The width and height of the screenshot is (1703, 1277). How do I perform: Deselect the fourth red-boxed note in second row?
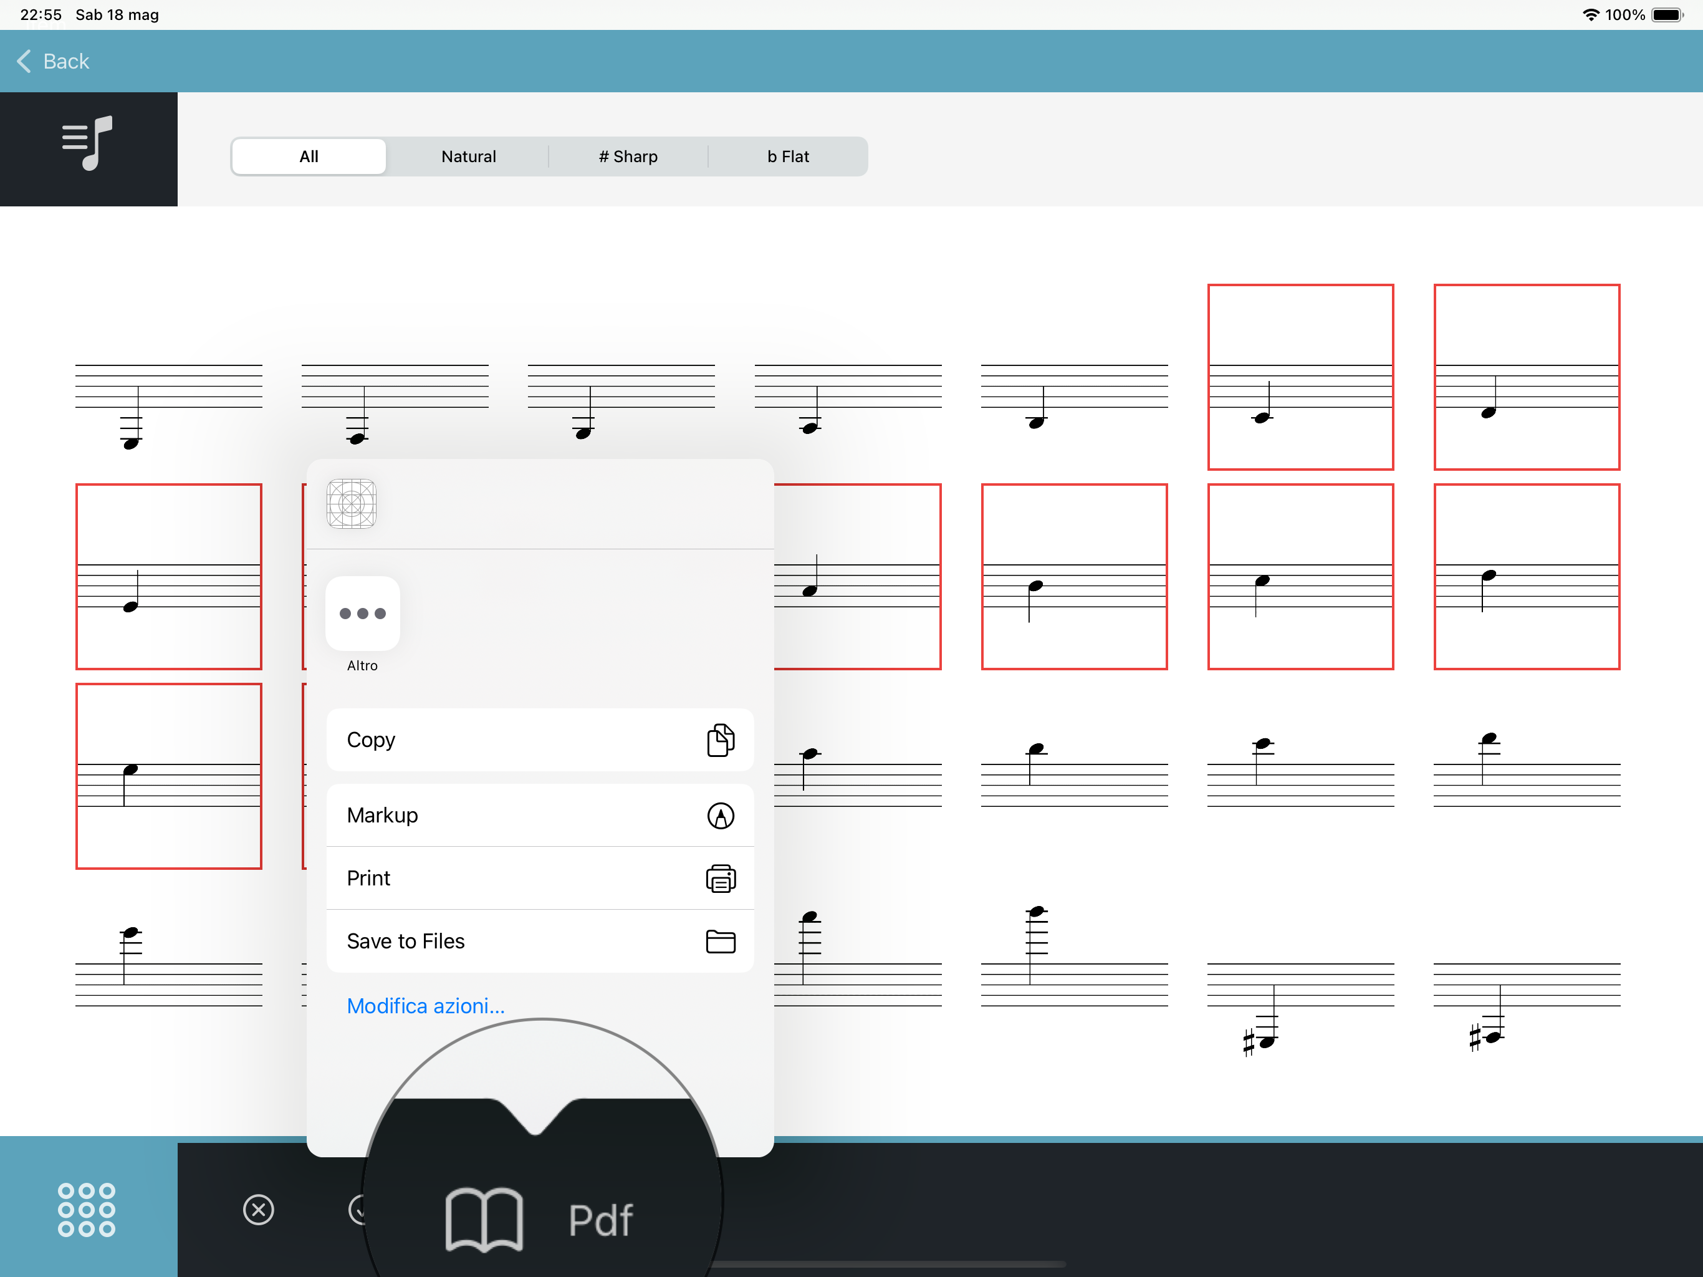[x=858, y=577]
